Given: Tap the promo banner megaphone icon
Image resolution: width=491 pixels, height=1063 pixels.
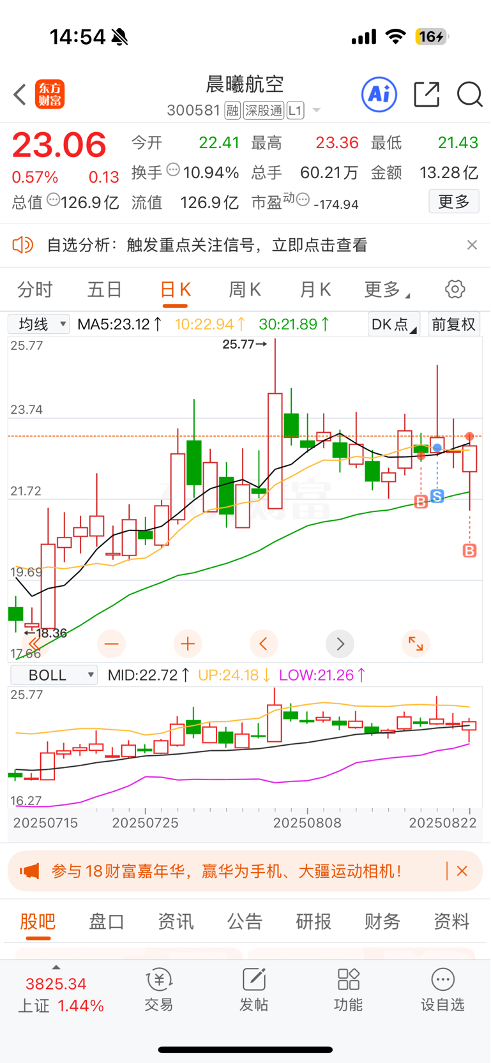Looking at the screenshot, I should 29,871.
